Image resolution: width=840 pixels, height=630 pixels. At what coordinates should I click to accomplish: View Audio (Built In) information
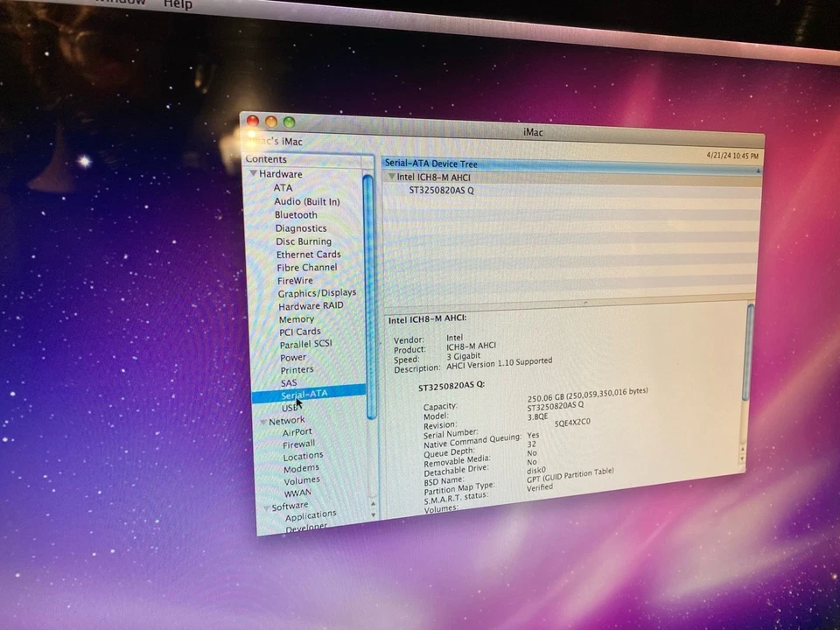coord(307,201)
